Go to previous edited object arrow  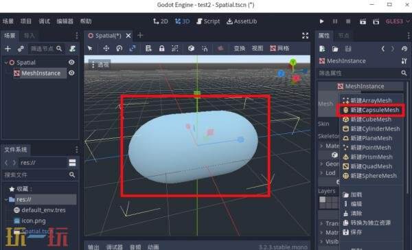pos(383,49)
